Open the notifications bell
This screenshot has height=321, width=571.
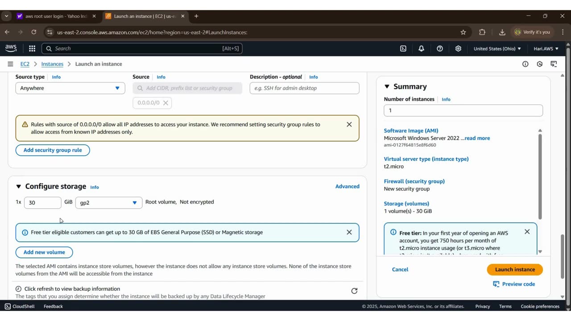coord(421,49)
